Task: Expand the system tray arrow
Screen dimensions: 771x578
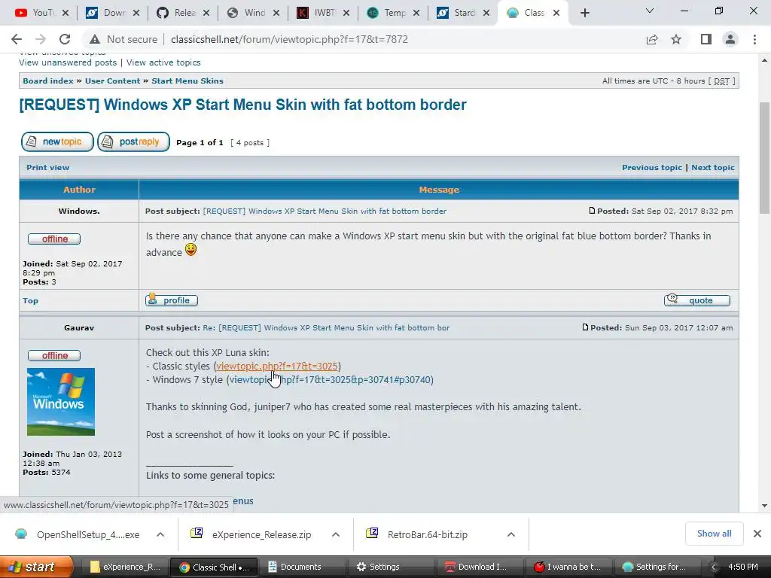Action: coord(714,567)
